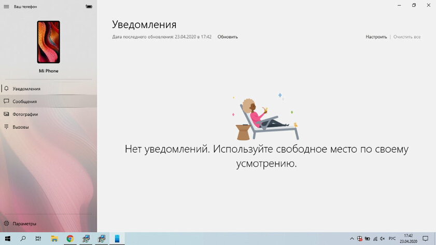Screen dimensions: 436x245
Task: Click Обновить to refresh notifications
Action: tap(228, 37)
